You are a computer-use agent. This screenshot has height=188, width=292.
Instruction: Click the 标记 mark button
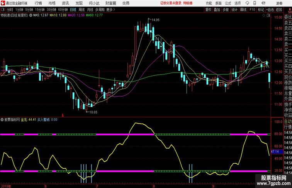(x=261, y=10)
